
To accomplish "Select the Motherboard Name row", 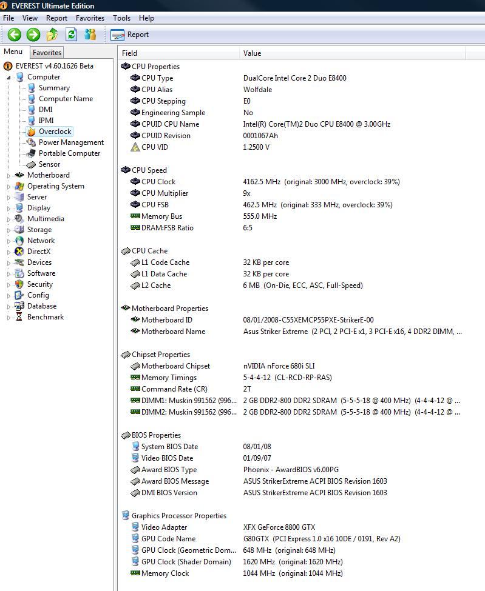I will (296, 332).
